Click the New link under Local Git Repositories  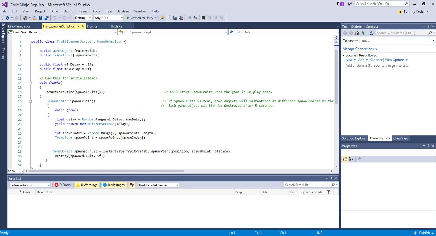tap(349, 60)
